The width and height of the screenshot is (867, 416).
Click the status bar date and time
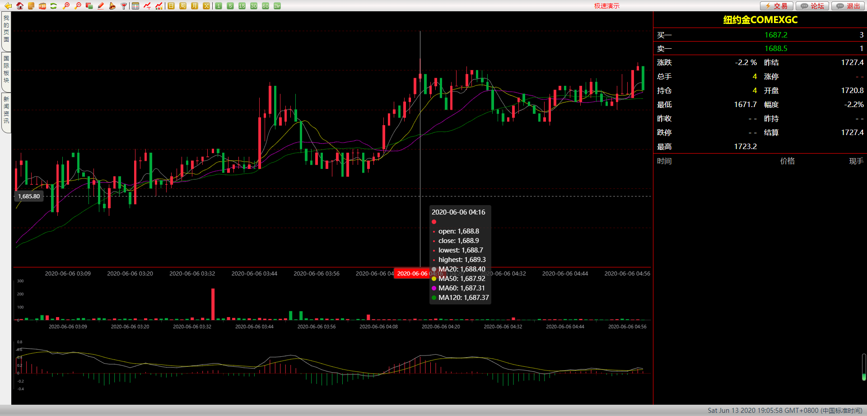[785, 411]
